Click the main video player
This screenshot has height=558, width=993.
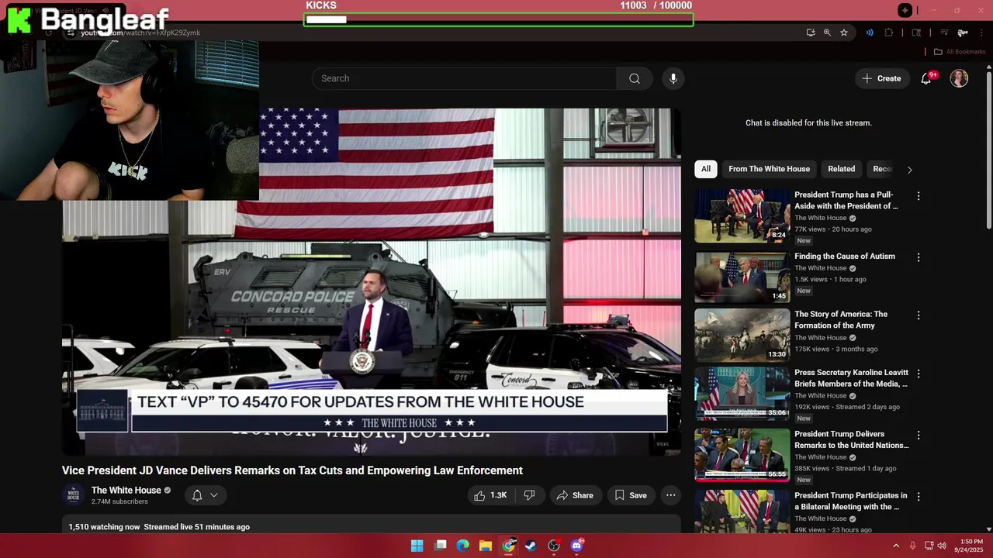pyautogui.click(x=372, y=282)
